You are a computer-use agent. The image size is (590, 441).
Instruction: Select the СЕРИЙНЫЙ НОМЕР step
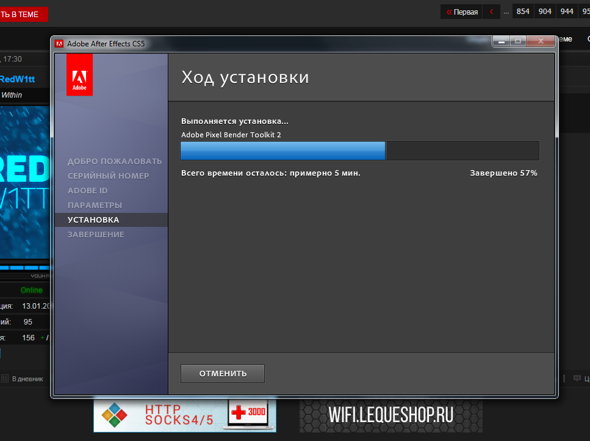tap(109, 176)
